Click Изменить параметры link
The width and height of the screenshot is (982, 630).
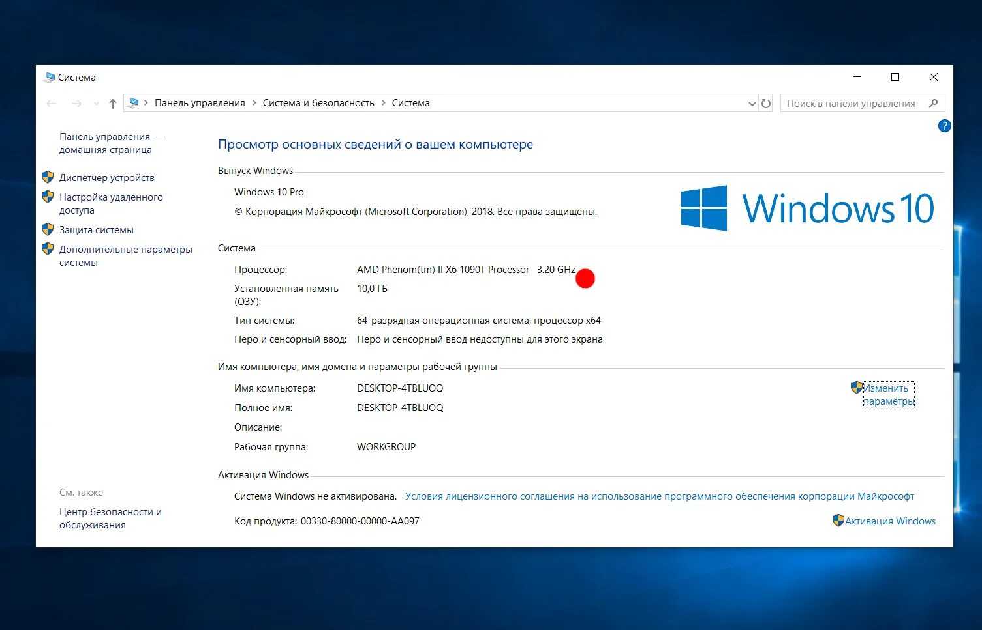click(889, 394)
